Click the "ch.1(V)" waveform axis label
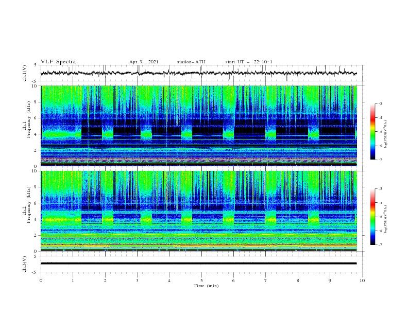Image resolution: width=408 pixels, height=315 pixels. (25, 73)
